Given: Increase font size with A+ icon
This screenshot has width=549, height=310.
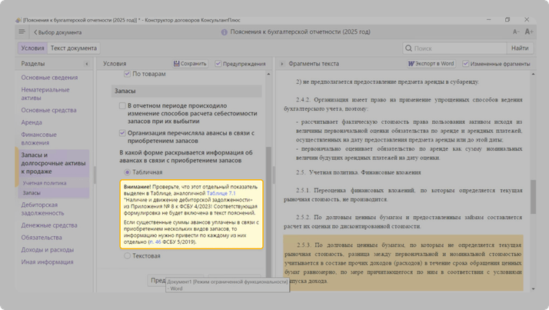Looking at the screenshot, I should pos(529,32).
